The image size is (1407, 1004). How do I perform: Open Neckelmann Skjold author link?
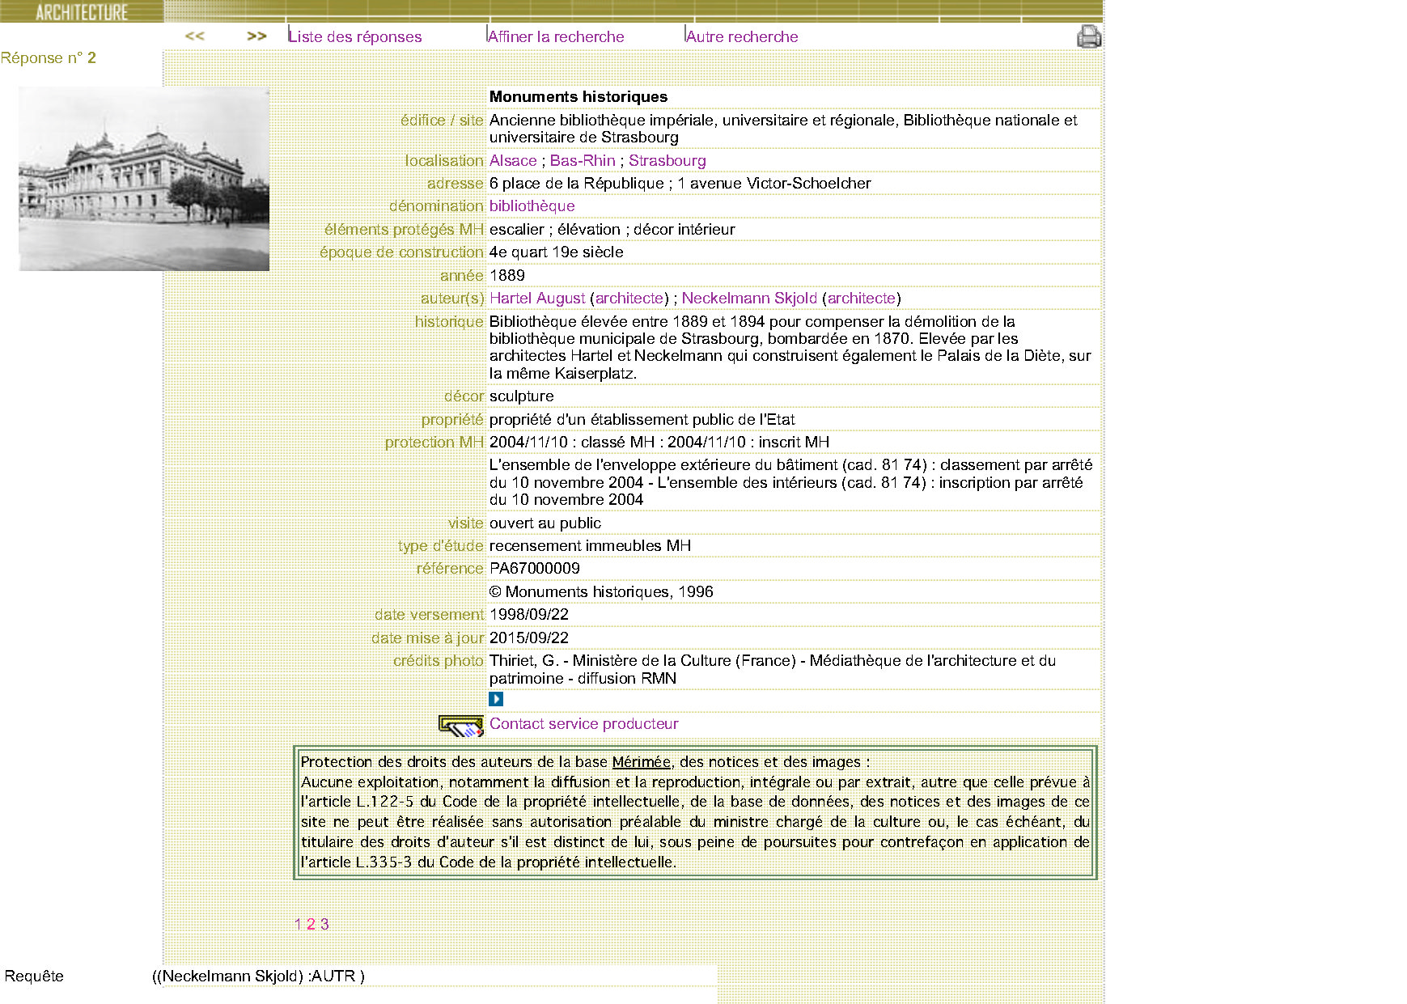(x=749, y=299)
